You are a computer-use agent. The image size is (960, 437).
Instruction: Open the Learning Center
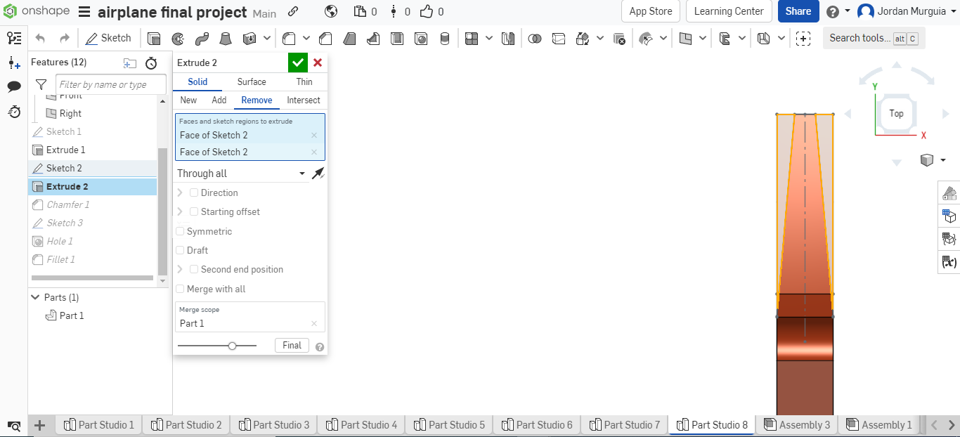[729, 11]
